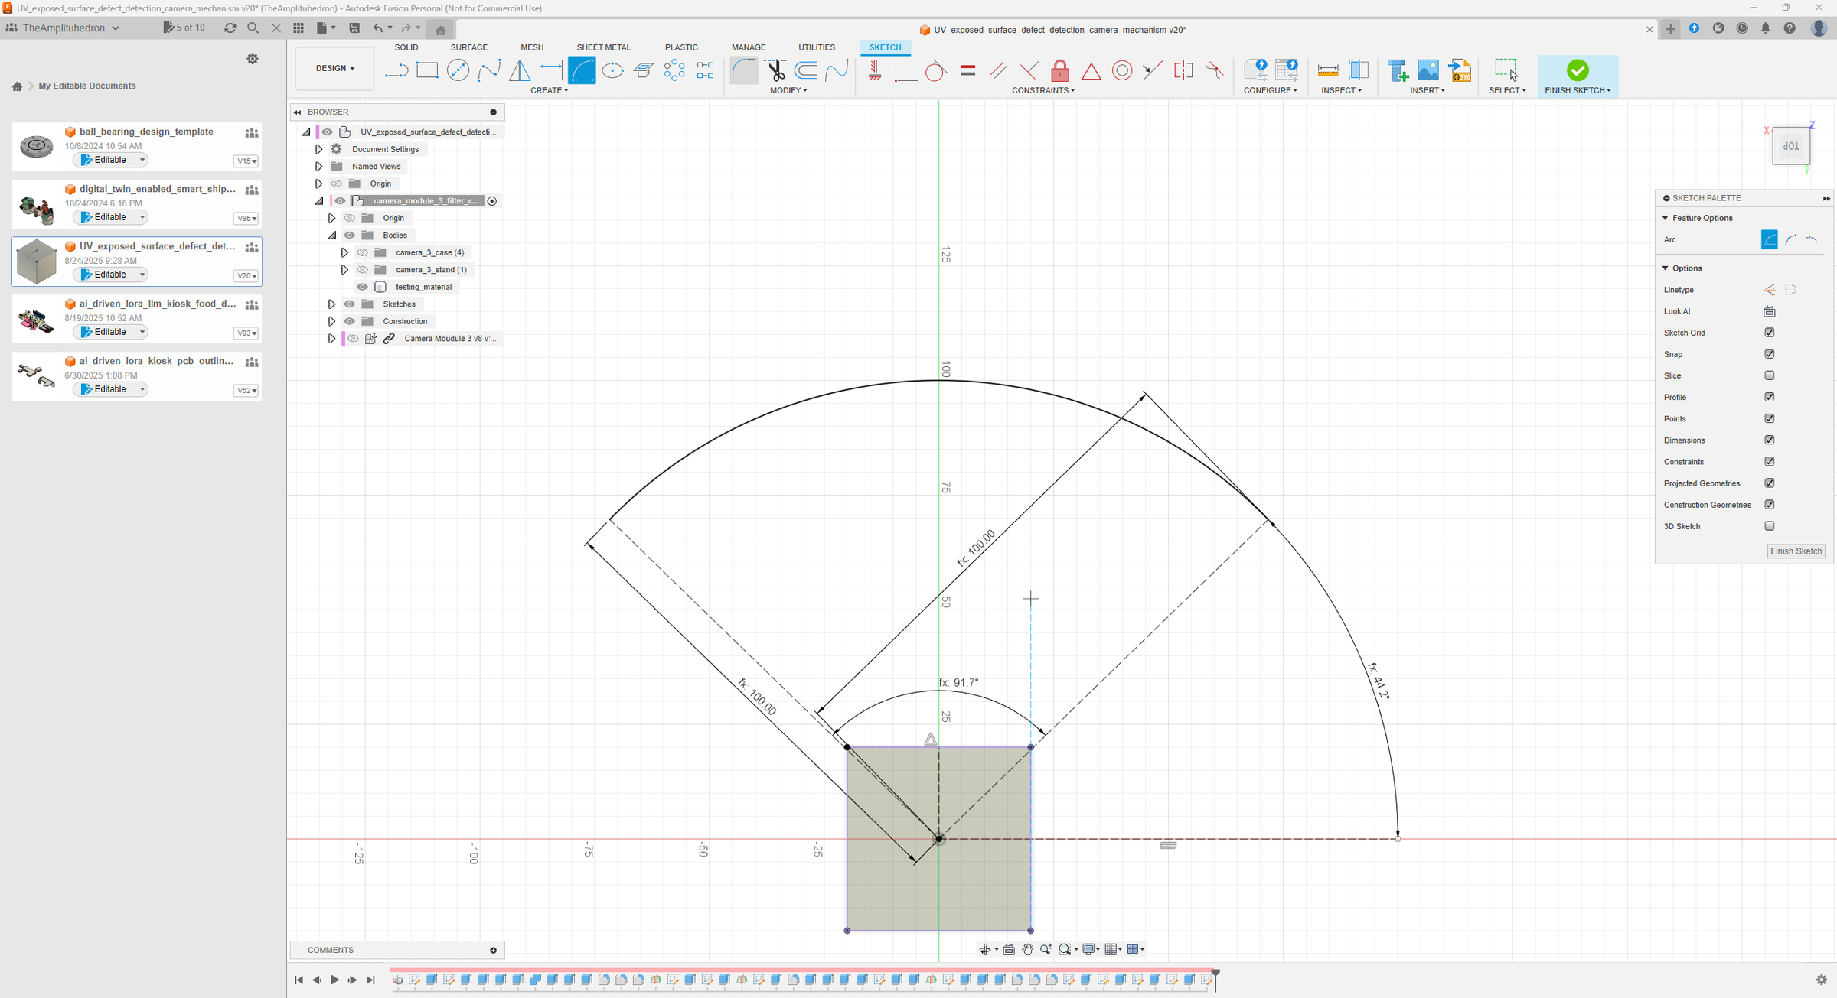
Task: Uncheck the Sketch Grid checkbox
Action: point(1769,333)
